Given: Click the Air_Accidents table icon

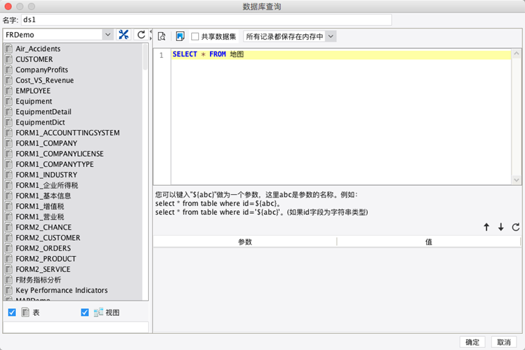Looking at the screenshot, I should pos(9,49).
